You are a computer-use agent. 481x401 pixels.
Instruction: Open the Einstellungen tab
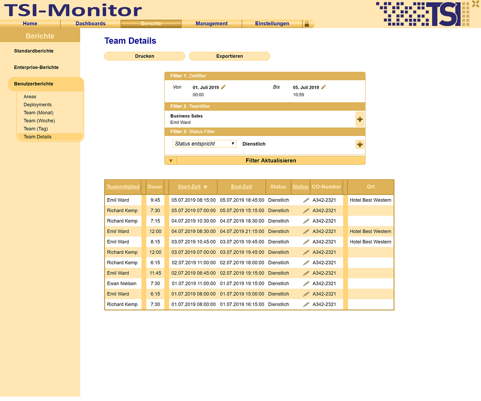pyautogui.click(x=272, y=24)
